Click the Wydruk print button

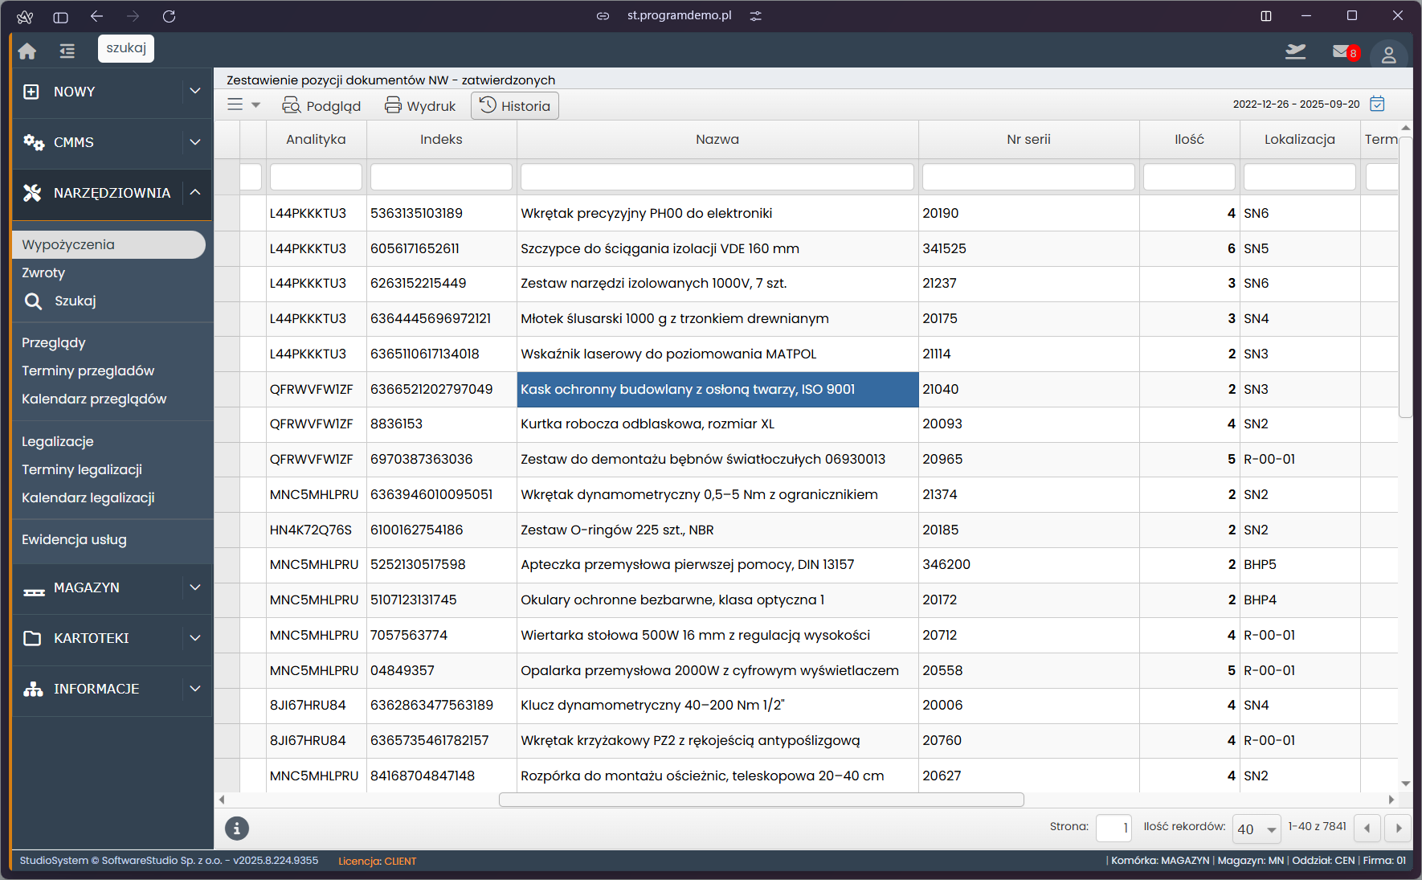(x=420, y=106)
